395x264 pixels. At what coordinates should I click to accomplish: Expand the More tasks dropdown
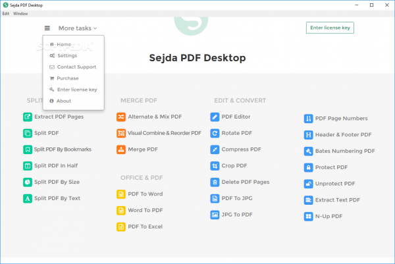point(78,28)
